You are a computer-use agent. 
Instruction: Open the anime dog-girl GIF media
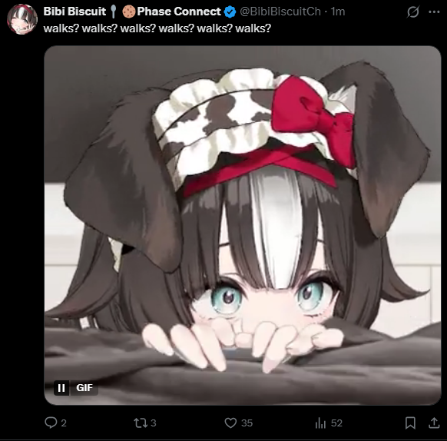(243, 225)
